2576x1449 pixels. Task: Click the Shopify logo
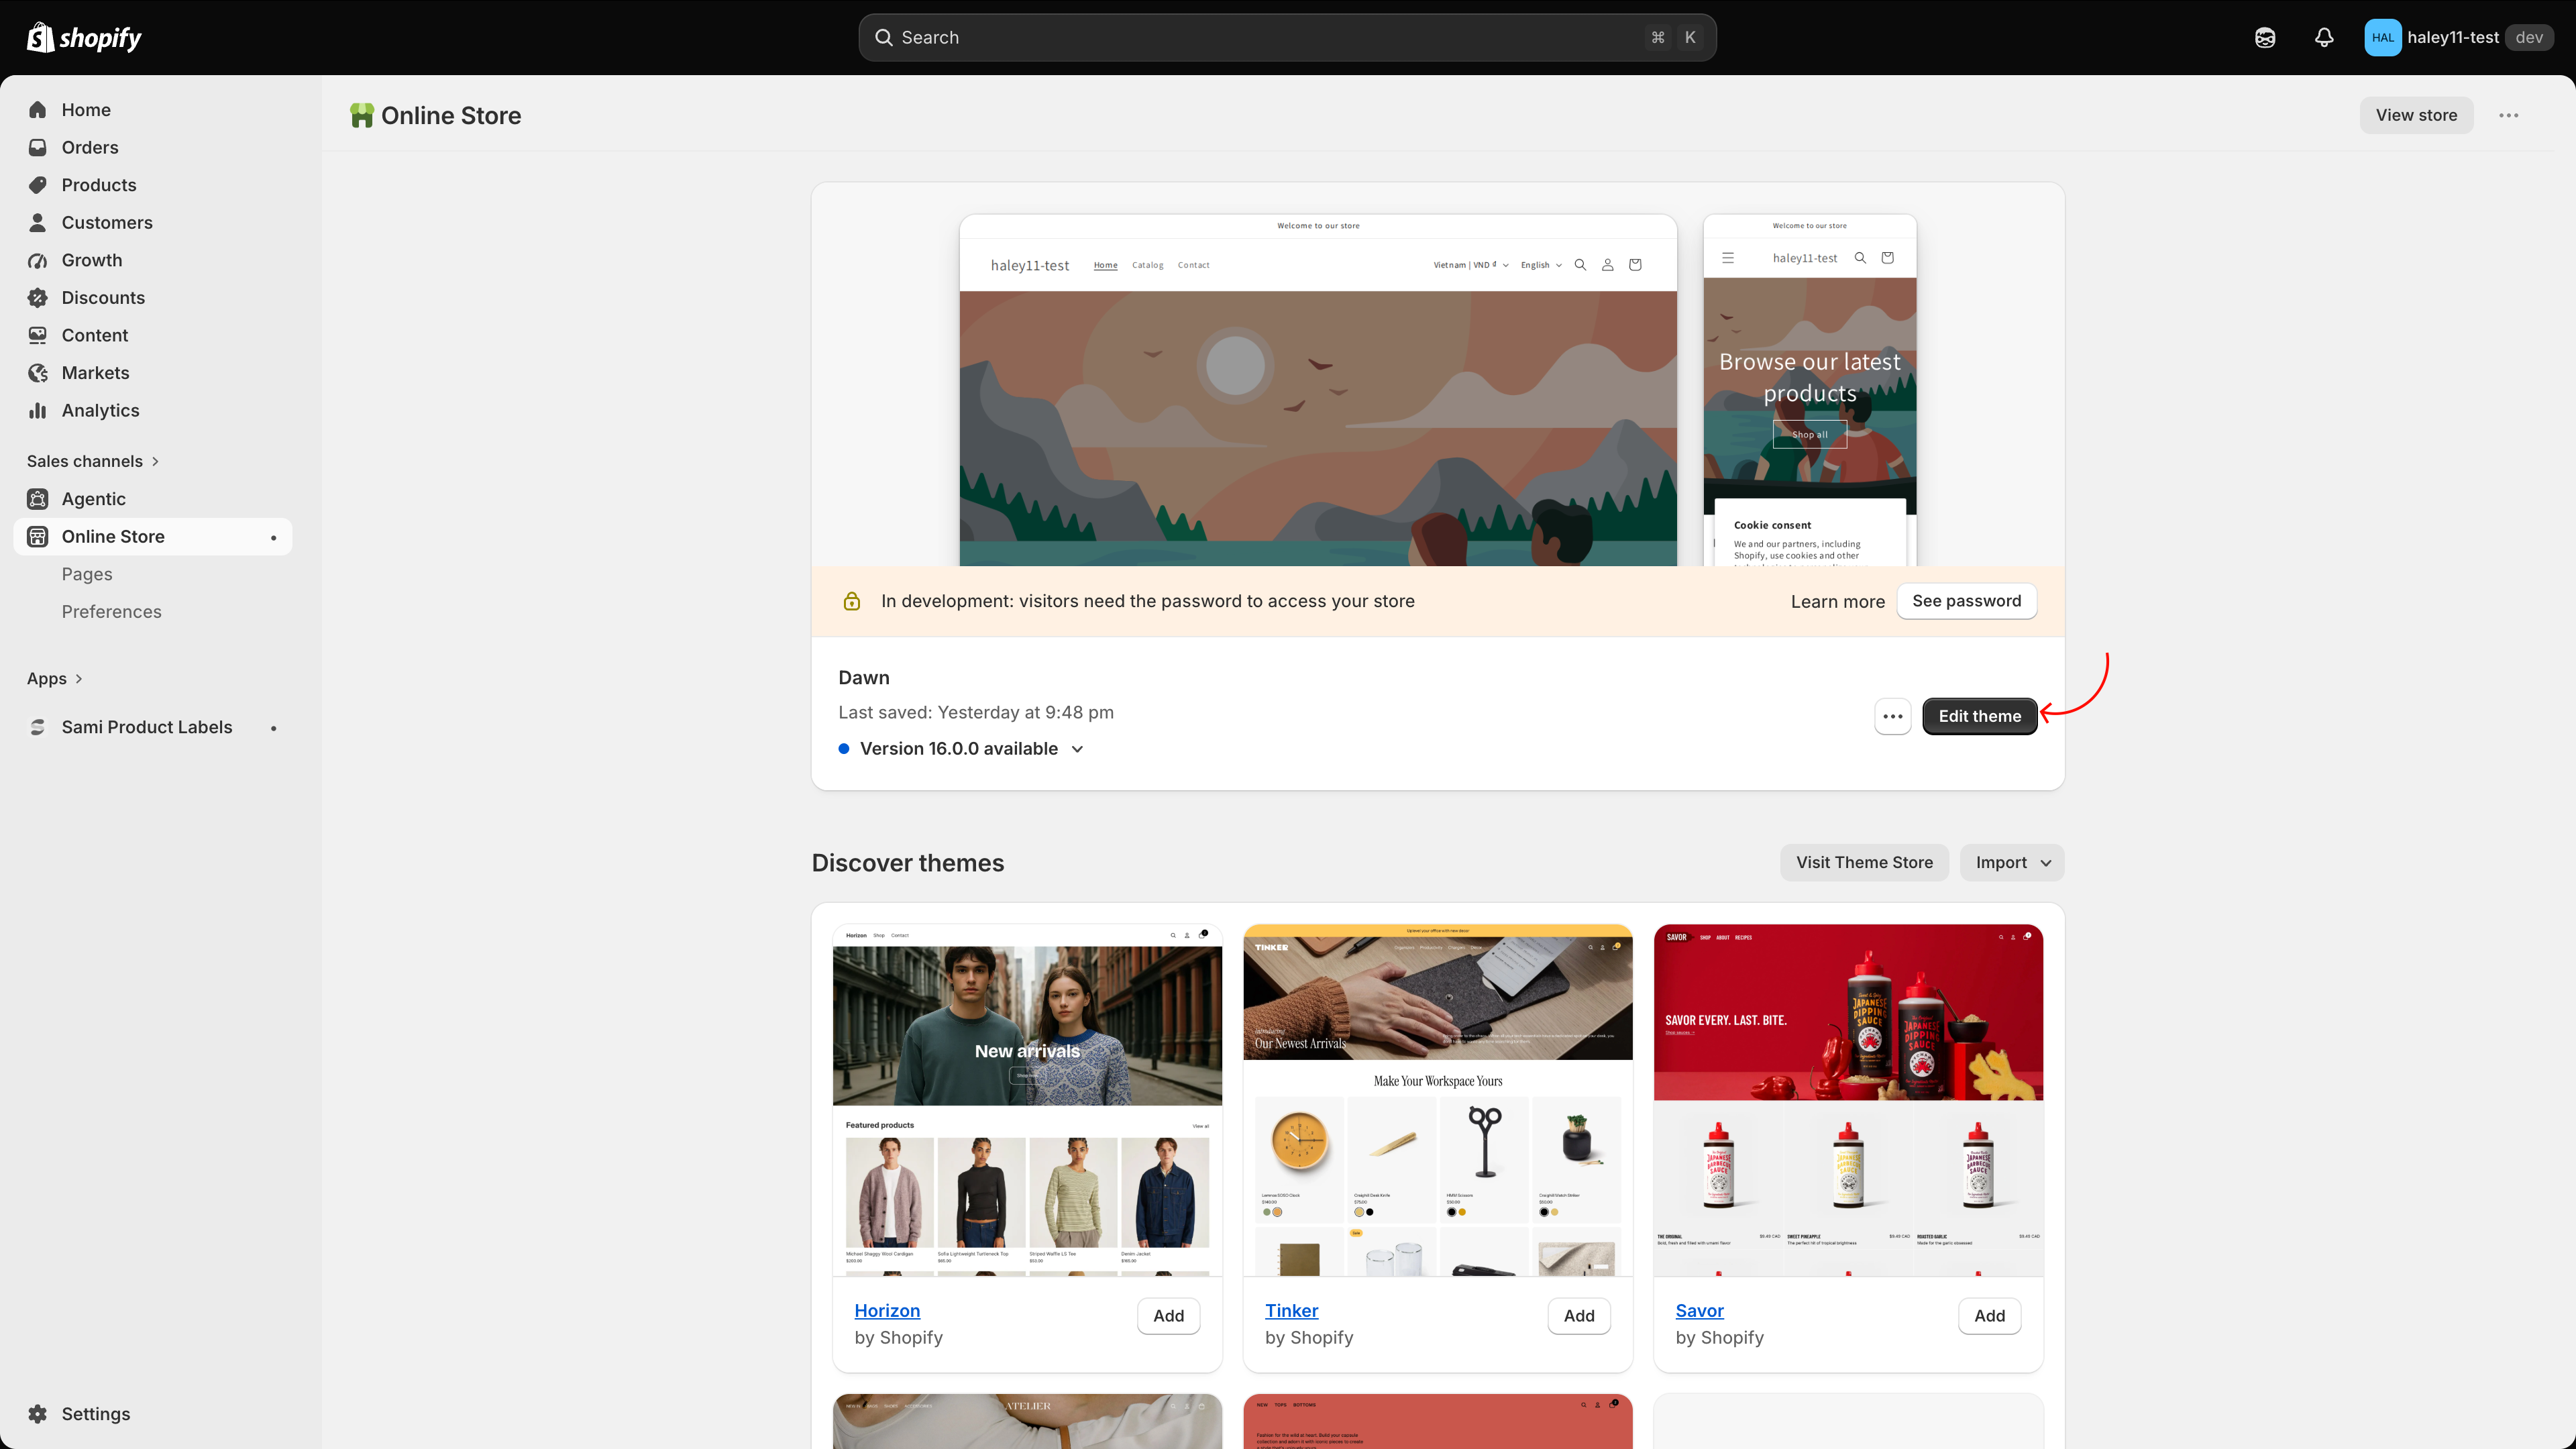tap(84, 37)
